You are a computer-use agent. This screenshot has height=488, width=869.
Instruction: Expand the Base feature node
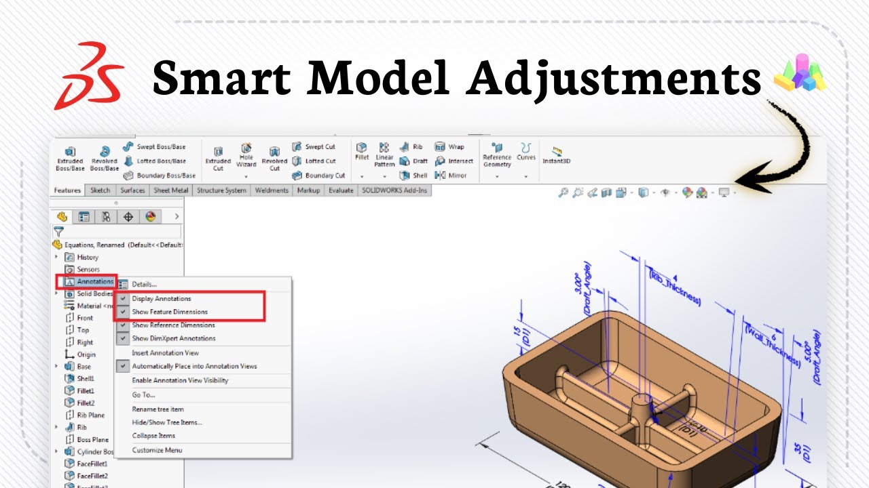click(56, 366)
